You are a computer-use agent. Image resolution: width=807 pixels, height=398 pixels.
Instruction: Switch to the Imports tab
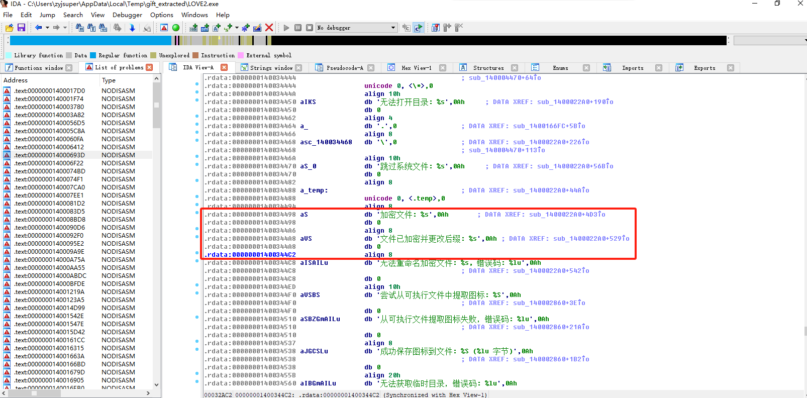point(632,68)
